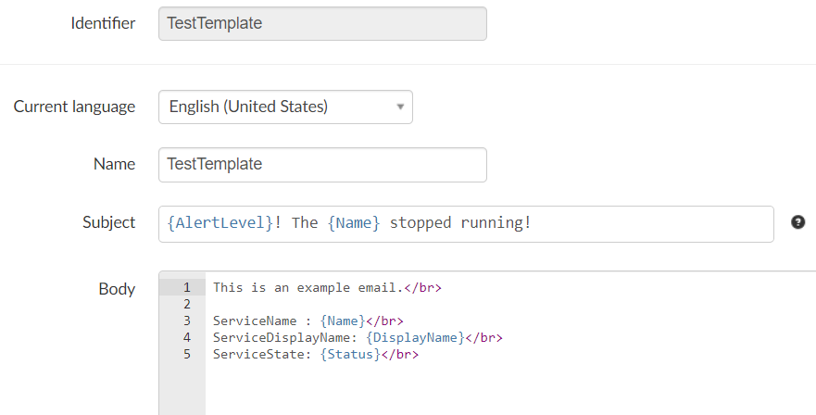Click the 'Body' field label
Image resolution: width=816 pixels, height=415 pixels.
(117, 289)
